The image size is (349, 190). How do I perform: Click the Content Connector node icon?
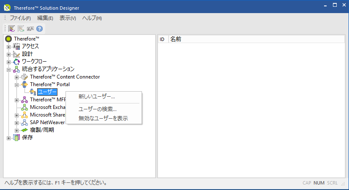(x=25, y=77)
